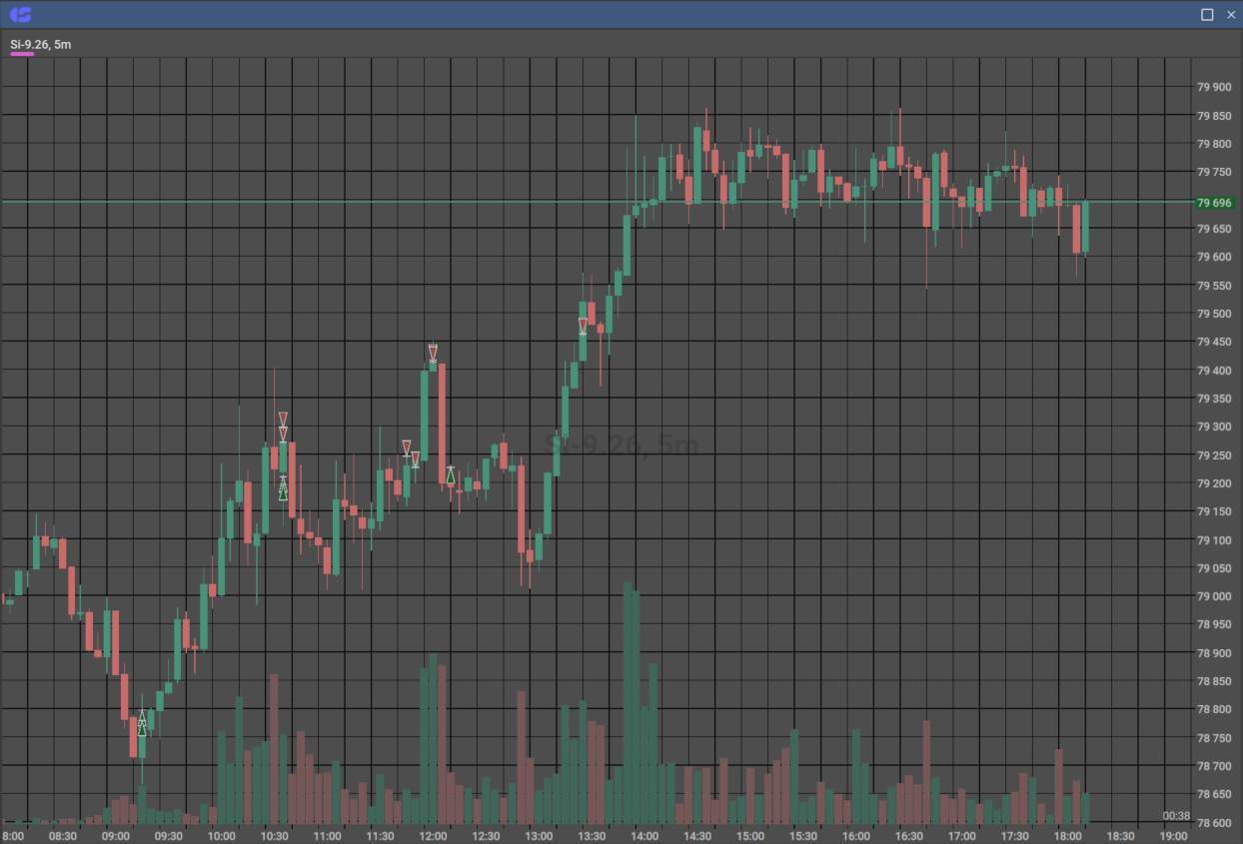Close the chart window
This screenshot has width=1243, height=844.
(1231, 14)
